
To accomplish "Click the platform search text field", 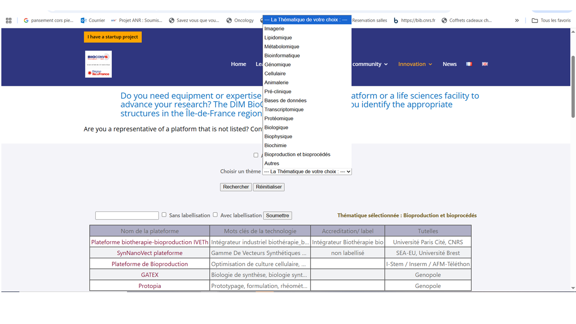I will (x=127, y=216).
